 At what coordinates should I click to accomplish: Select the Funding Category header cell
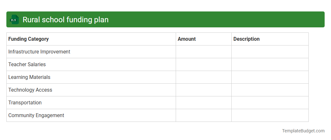[29, 39]
